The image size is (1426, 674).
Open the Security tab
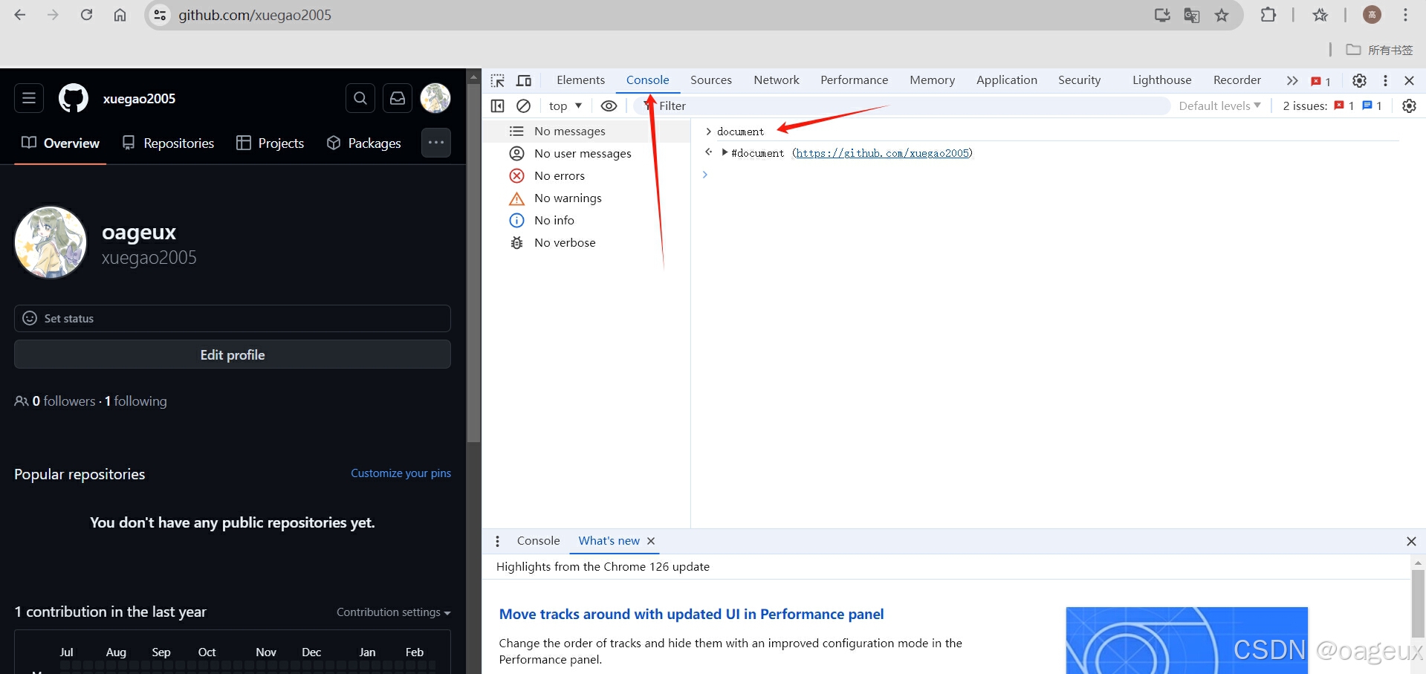pyautogui.click(x=1080, y=80)
